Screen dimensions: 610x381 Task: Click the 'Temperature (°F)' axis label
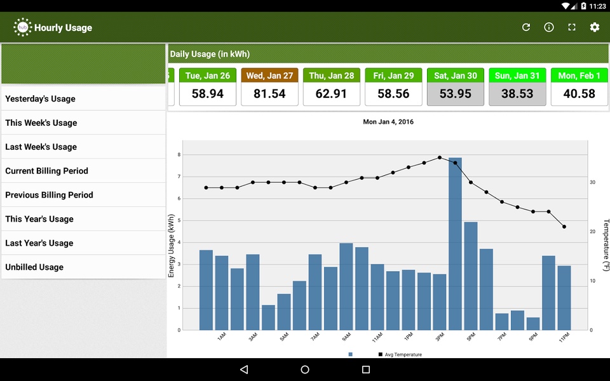606,245
